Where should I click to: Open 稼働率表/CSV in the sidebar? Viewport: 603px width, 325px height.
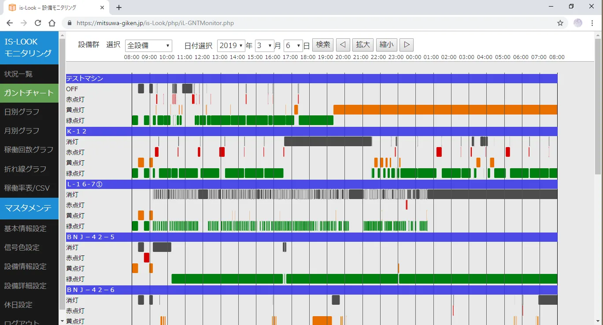[x=29, y=188]
